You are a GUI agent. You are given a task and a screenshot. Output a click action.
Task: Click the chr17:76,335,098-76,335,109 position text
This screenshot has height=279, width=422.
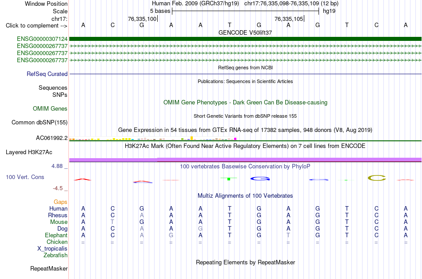282,4
